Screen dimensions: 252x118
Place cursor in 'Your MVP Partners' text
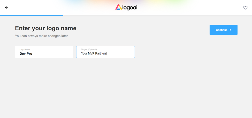coord(94,54)
